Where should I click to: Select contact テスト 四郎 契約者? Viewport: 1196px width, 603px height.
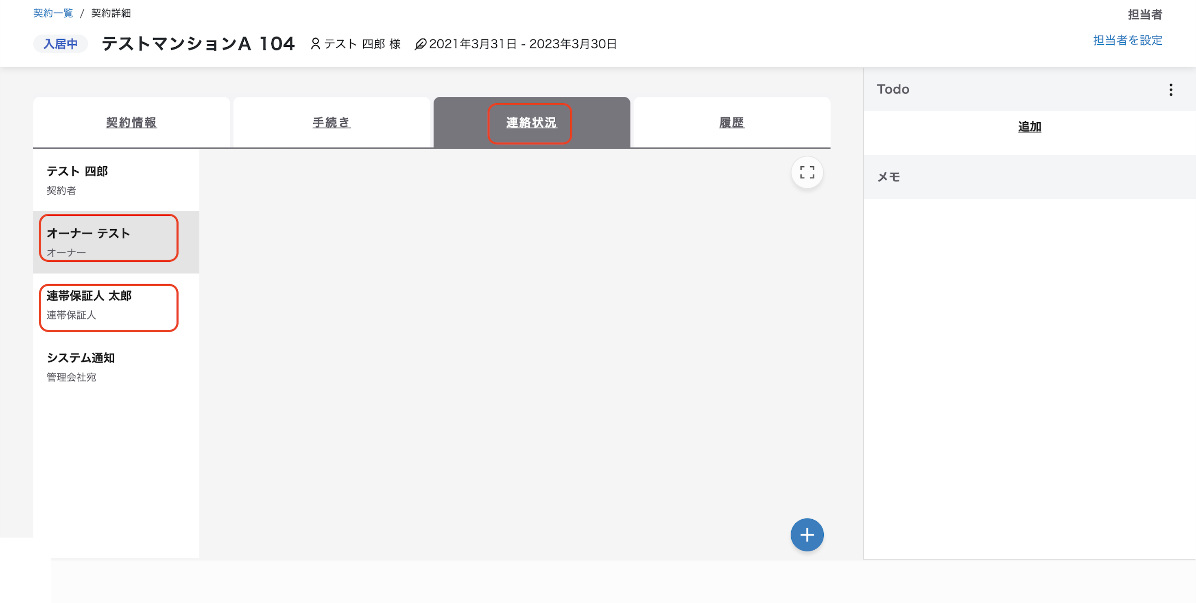pos(116,180)
